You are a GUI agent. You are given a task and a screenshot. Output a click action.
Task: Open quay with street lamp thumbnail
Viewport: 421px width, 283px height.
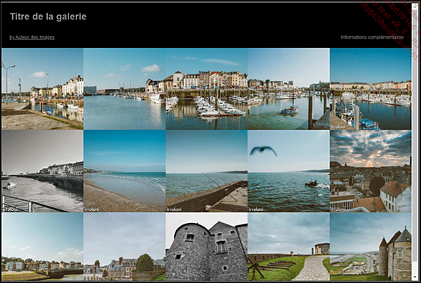[x=42, y=89]
